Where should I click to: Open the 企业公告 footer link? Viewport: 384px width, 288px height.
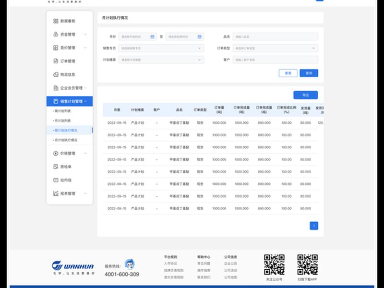coord(230,264)
